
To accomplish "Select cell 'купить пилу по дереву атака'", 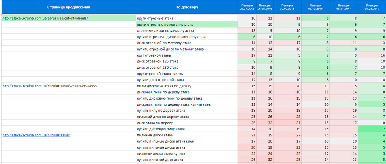I will click(x=187, y=111).
